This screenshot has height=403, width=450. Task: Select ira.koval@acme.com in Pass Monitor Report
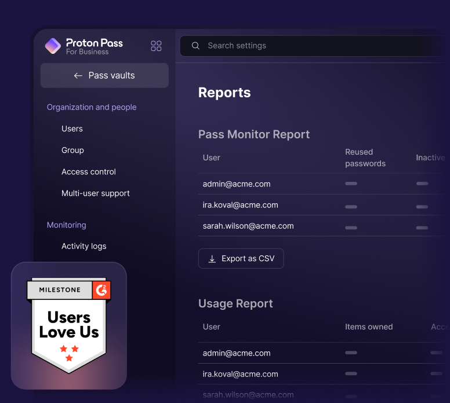click(x=240, y=205)
